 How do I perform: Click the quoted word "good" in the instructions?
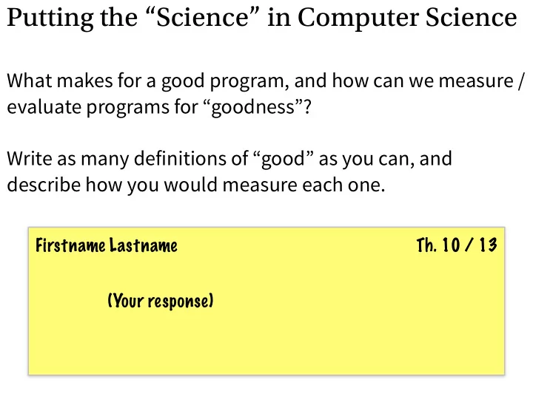(x=284, y=160)
